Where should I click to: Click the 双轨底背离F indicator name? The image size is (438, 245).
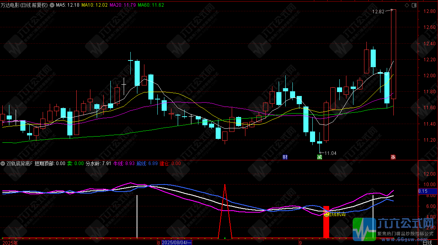point(20,163)
